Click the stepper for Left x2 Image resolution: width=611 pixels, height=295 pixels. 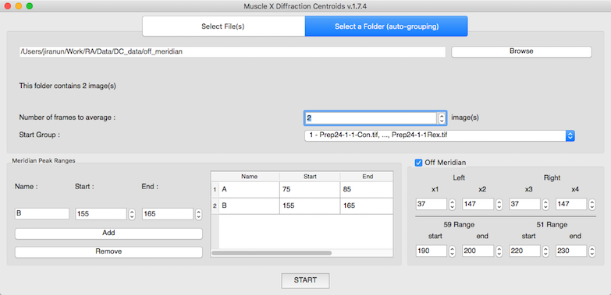point(499,205)
